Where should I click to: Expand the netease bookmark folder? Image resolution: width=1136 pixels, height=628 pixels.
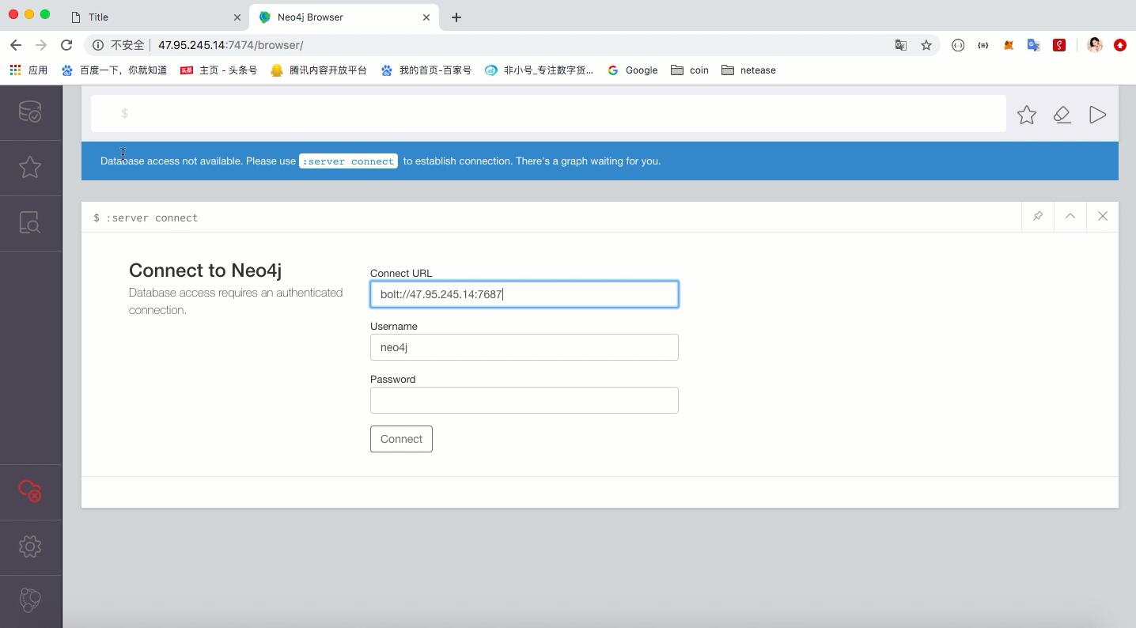pyautogui.click(x=748, y=70)
